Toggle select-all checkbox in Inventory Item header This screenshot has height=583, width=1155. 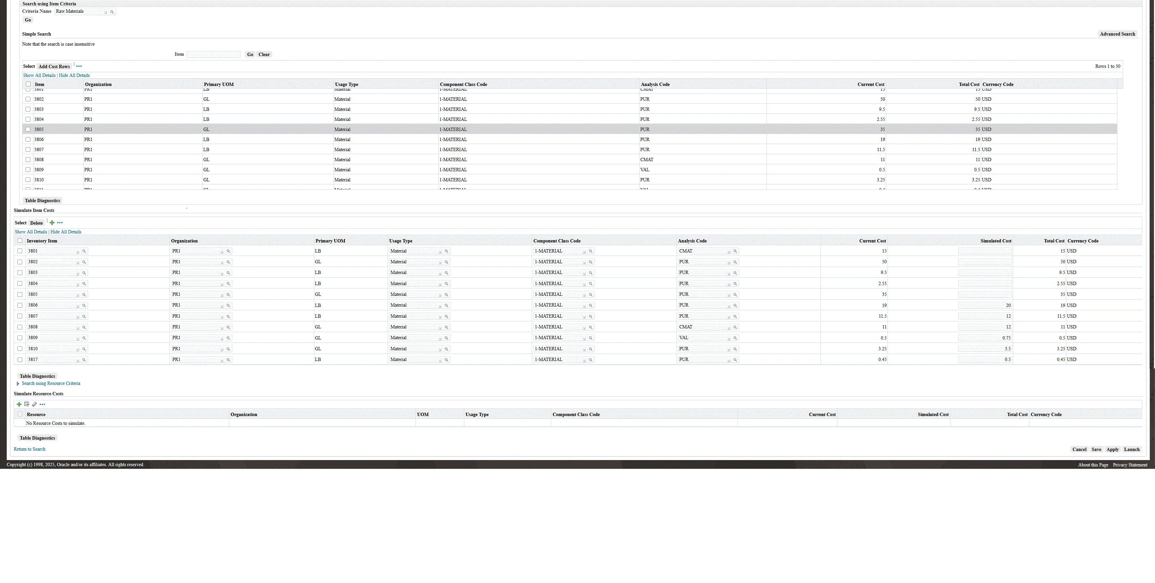[x=20, y=241]
